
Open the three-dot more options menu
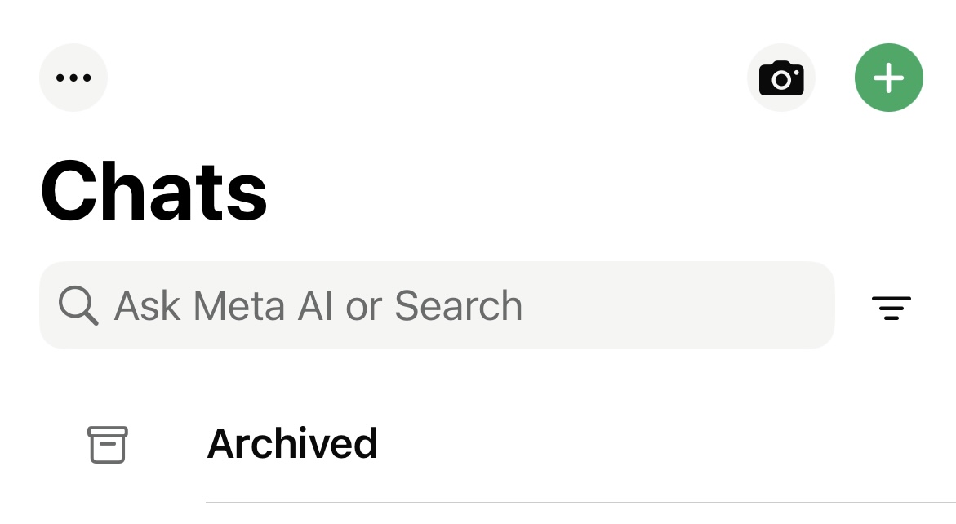(x=73, y=78)
